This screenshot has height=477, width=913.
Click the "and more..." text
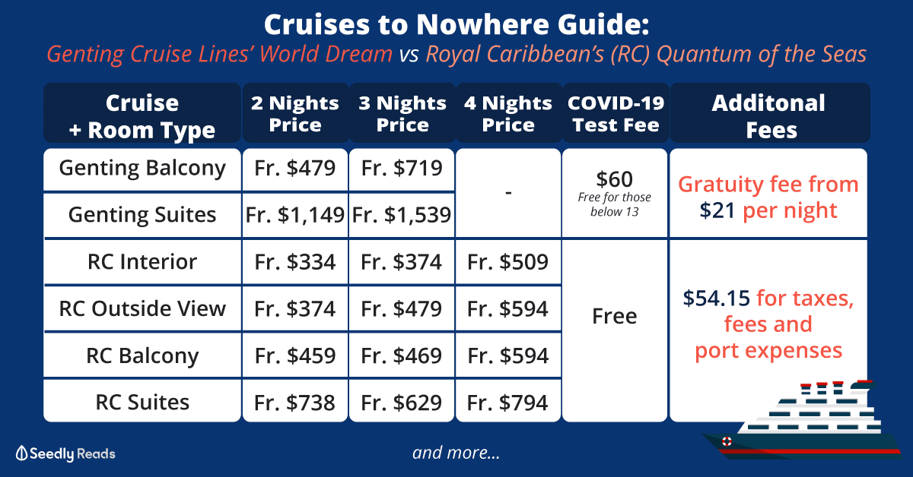tap(456, 453)
